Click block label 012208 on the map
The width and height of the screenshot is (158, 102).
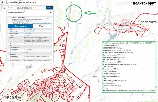point(29,88)
